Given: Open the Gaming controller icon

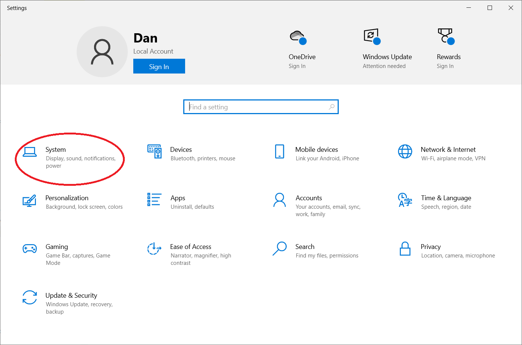Looking at the screenshot, I should pos(30,249).
